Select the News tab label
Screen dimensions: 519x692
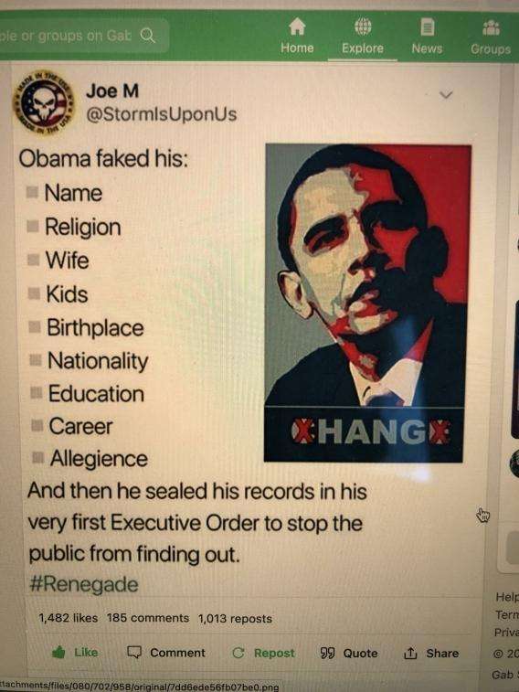click(x=427, y=48)
